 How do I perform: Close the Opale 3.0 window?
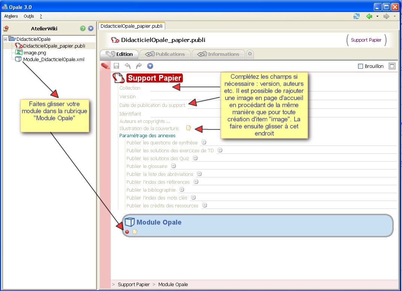click(x=395, y=7)
